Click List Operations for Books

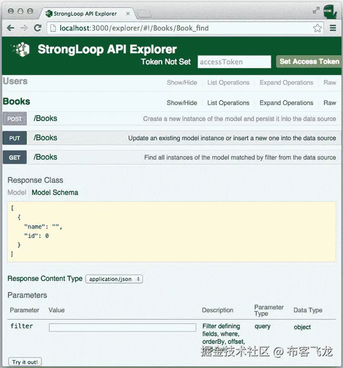228,103
